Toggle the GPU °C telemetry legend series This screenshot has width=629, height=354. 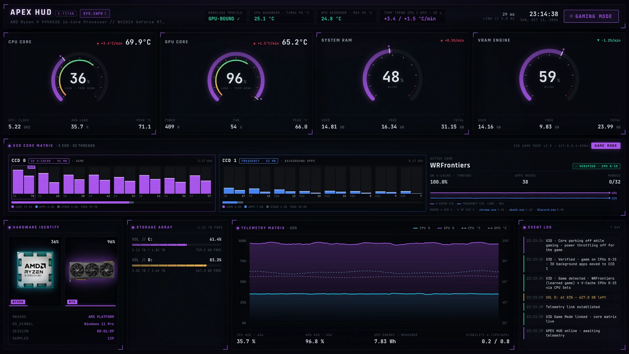point(497,228)
